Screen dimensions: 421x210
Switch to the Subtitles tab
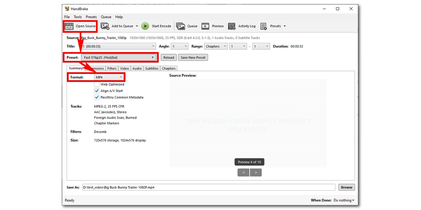pos(152,68)
